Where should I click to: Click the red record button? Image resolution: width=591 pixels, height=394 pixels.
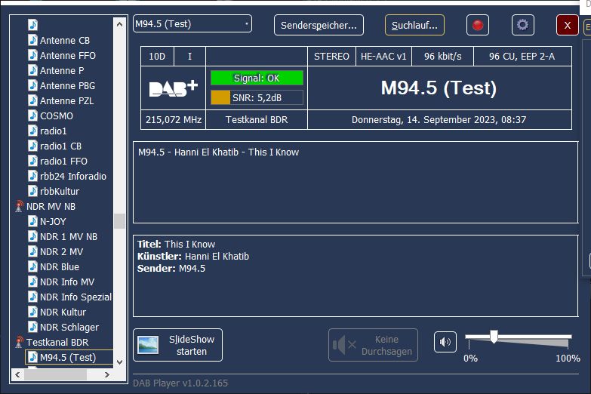(477, 25)
